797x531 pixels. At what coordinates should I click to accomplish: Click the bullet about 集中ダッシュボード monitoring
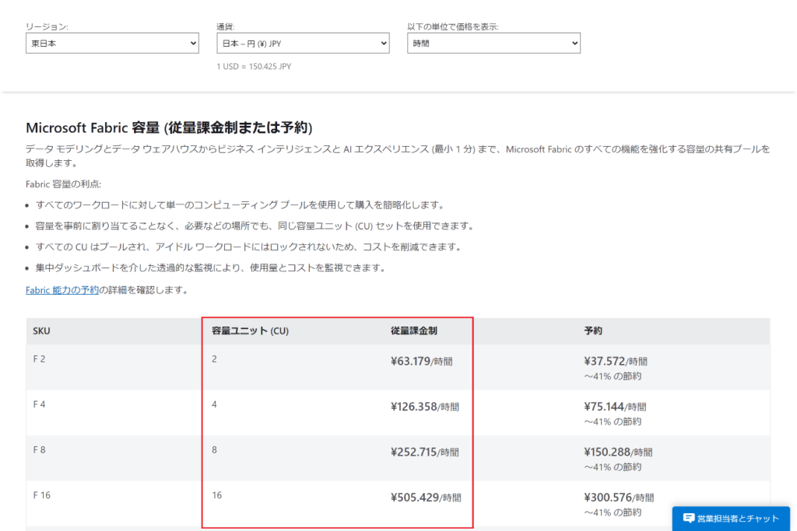[x=211, y=268]
